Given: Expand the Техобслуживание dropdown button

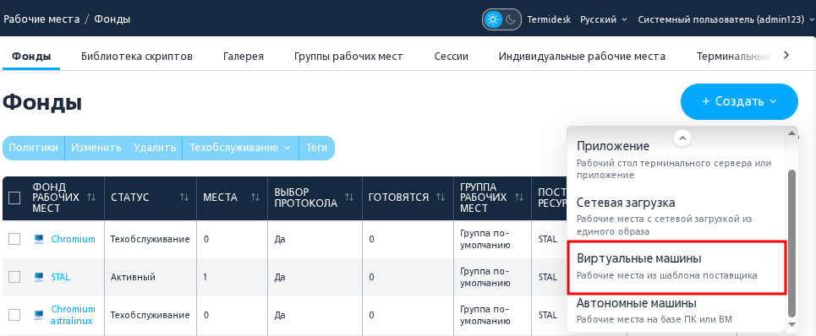Looking at the screenshot, I should [x=240, y=148].
